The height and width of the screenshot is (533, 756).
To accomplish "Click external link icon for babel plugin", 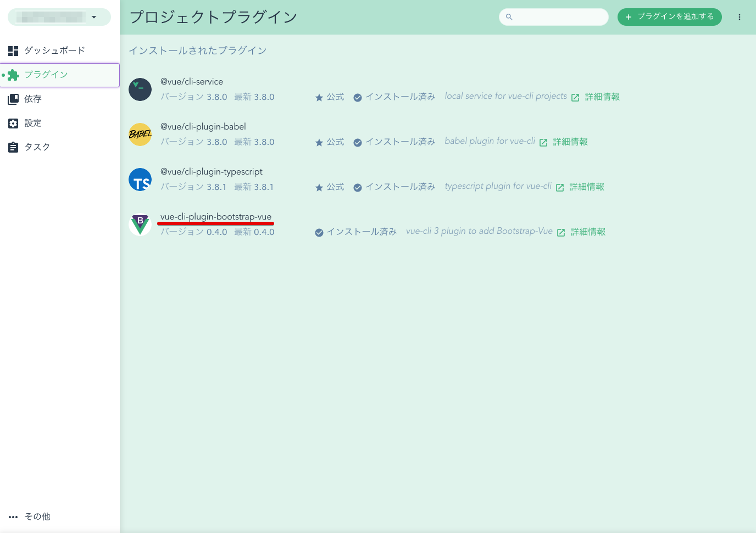I will point(543,143).
